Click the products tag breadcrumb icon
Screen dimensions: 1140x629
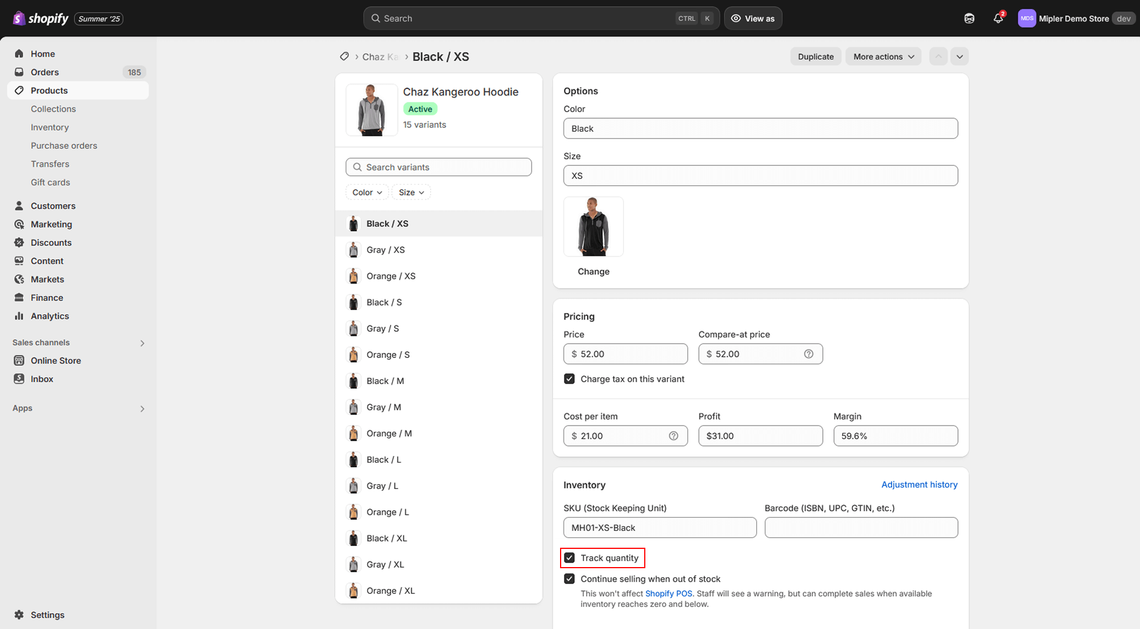[x=344, y=56]
